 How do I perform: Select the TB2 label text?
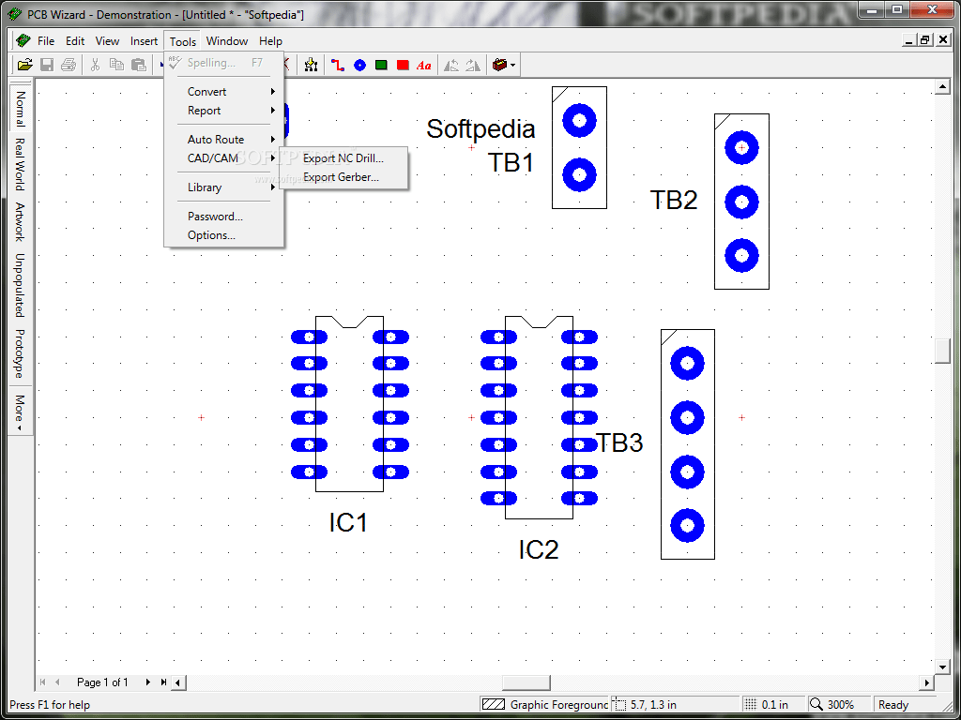click(x=674, y=200)
